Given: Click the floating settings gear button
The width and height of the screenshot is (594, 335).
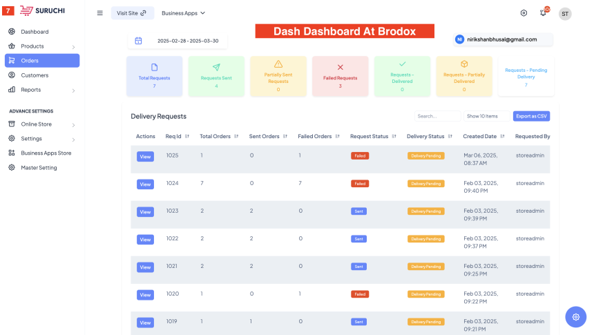Looking at the screenshot, I should point(575,316).
